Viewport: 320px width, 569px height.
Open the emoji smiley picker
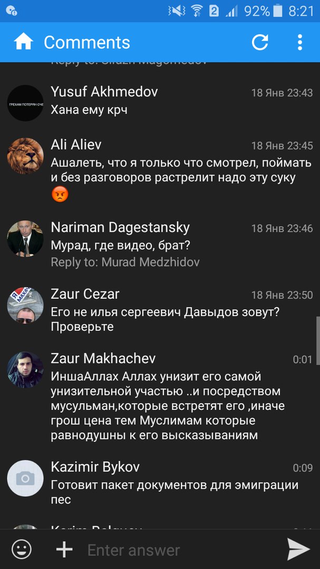pos(22,550)
